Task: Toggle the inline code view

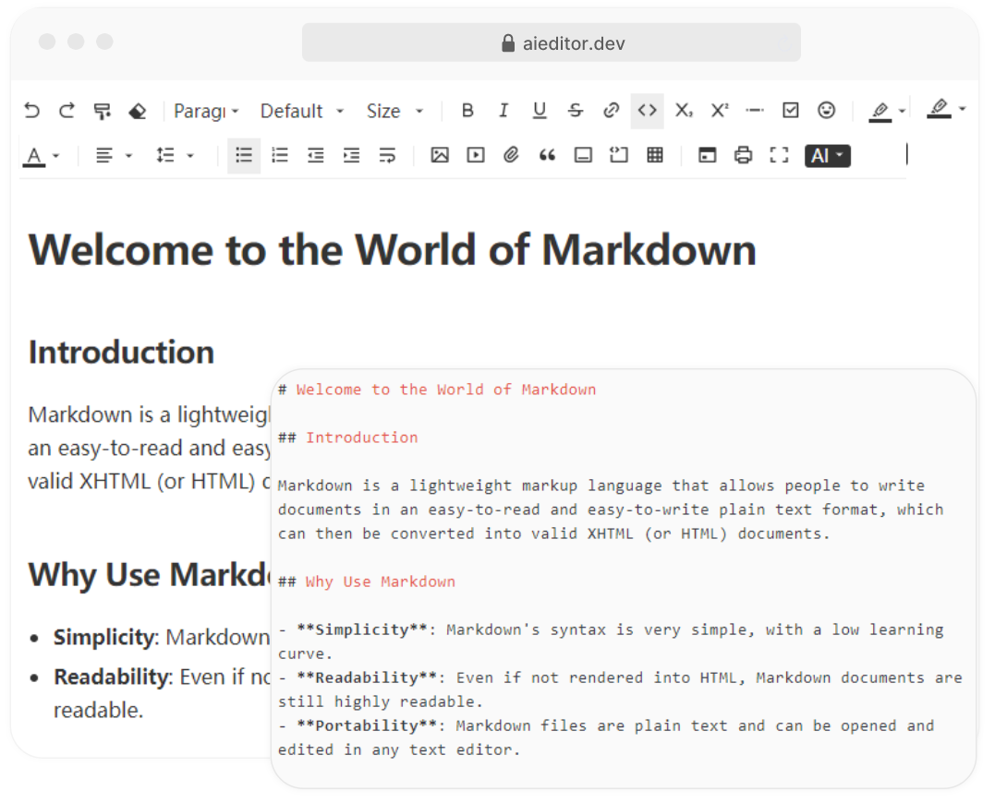Action: click(x=647, y=110)
